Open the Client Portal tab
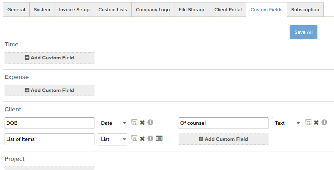Viewport: 334px width, 170px height. (x=228, y=10)
